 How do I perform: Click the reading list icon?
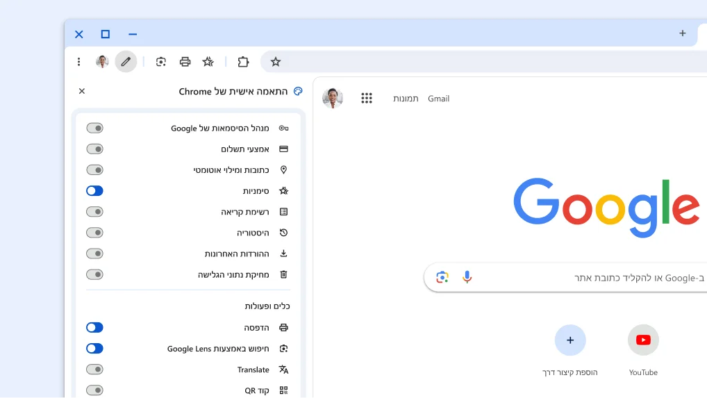pyautogui.click(x=283, y=212)
